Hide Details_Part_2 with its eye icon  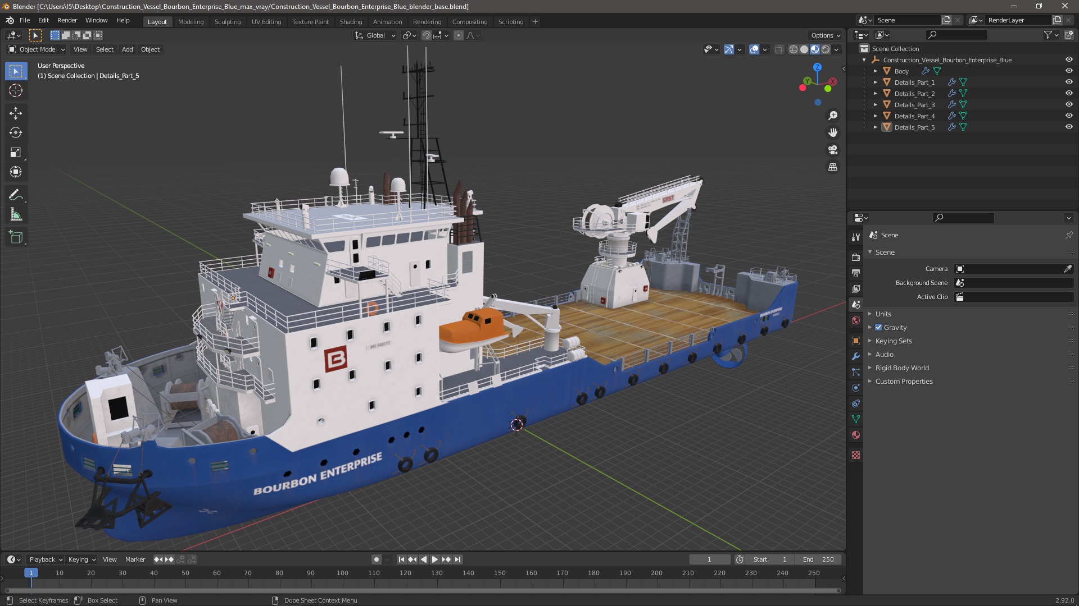pos(1069,93)
